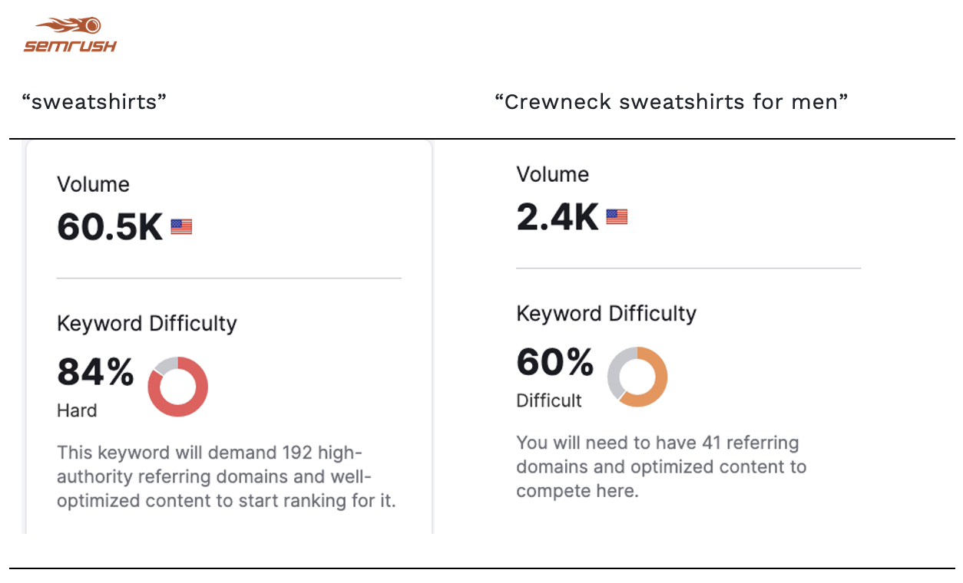The height and width of the screenshot is (583, 963).
Task: Click the red 84% difficulty donut chart
Action: (178, 387)
